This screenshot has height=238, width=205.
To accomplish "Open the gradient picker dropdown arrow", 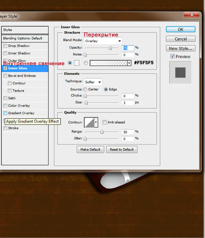I will tap(129, 63).
